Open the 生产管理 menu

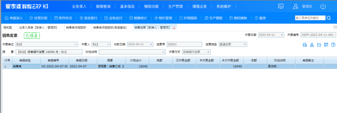[x=175, y=7]
